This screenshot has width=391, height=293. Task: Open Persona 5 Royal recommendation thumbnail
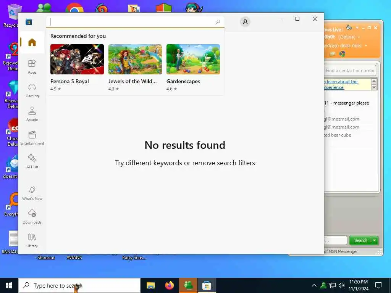point(77,59)
